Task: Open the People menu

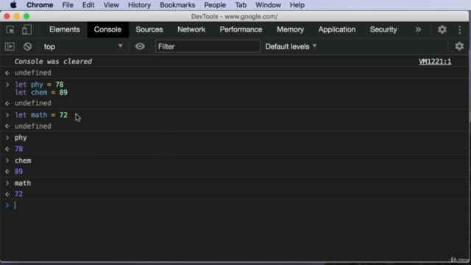Action: coord(215,5)
